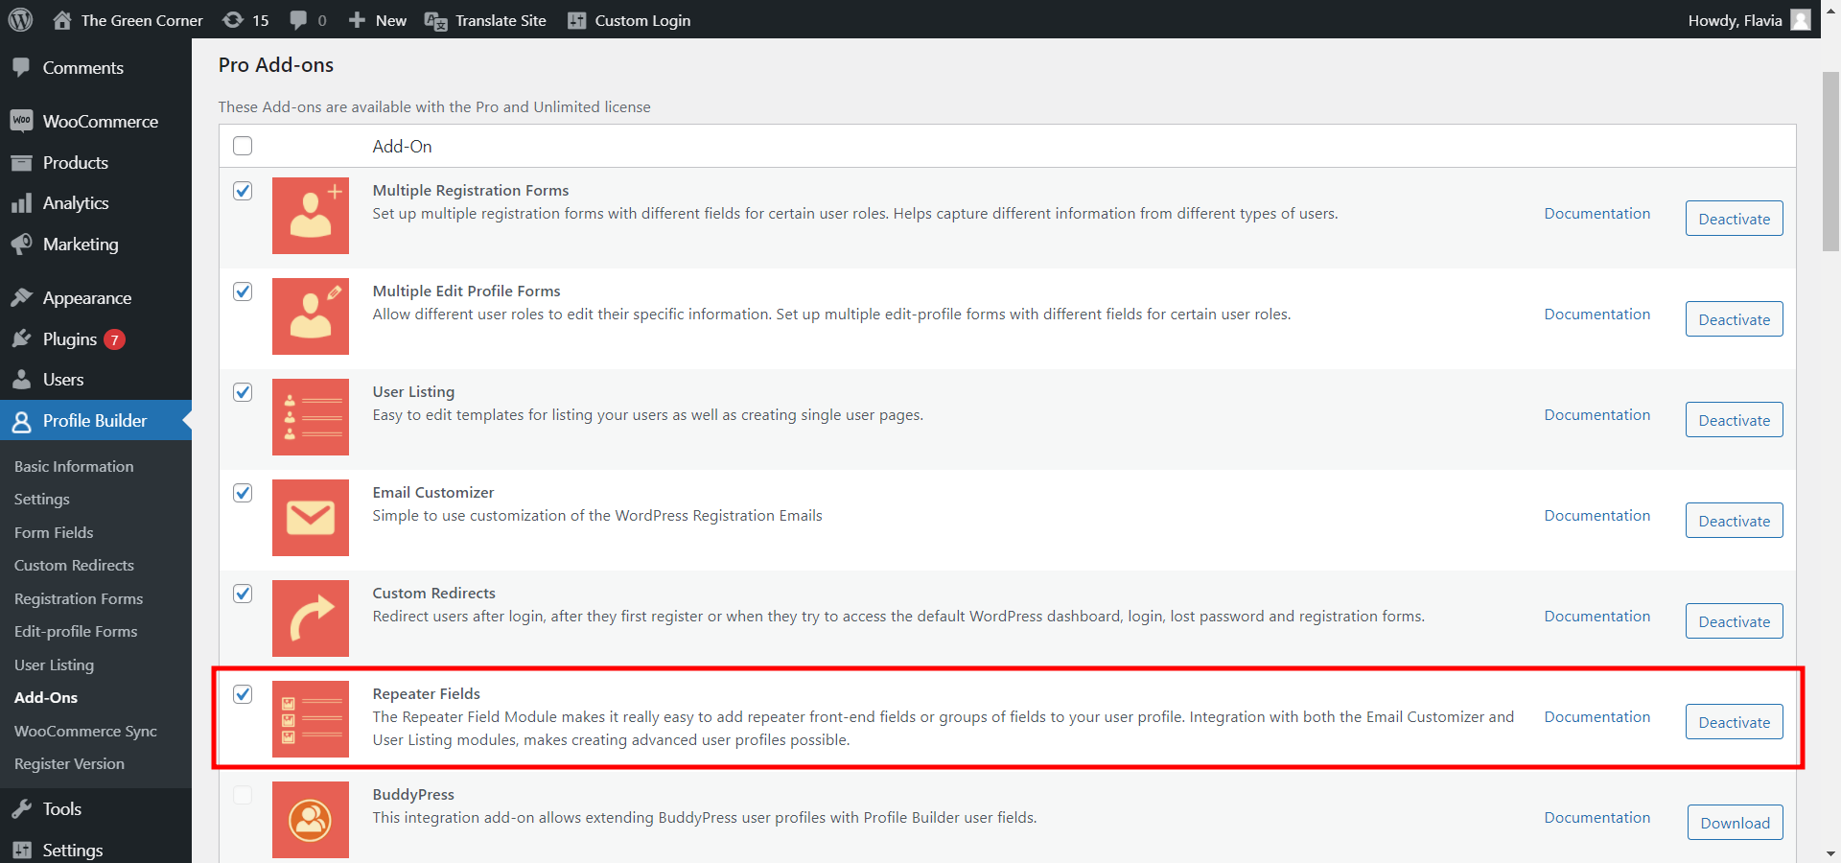Open Register Version submenu
This screenshot has width=1841, height=863.
coord(69,763)
